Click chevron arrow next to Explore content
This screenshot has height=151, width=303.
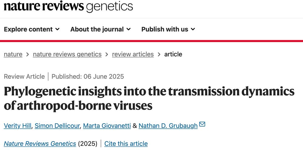(x=57, y=29)
